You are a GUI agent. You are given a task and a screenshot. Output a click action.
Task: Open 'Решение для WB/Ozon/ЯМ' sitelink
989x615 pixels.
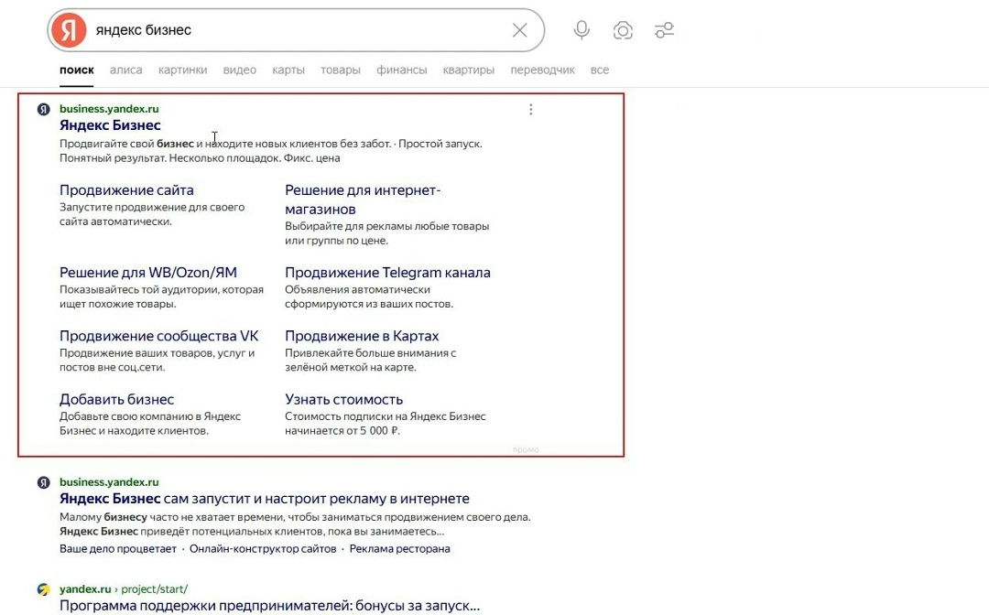148,272
